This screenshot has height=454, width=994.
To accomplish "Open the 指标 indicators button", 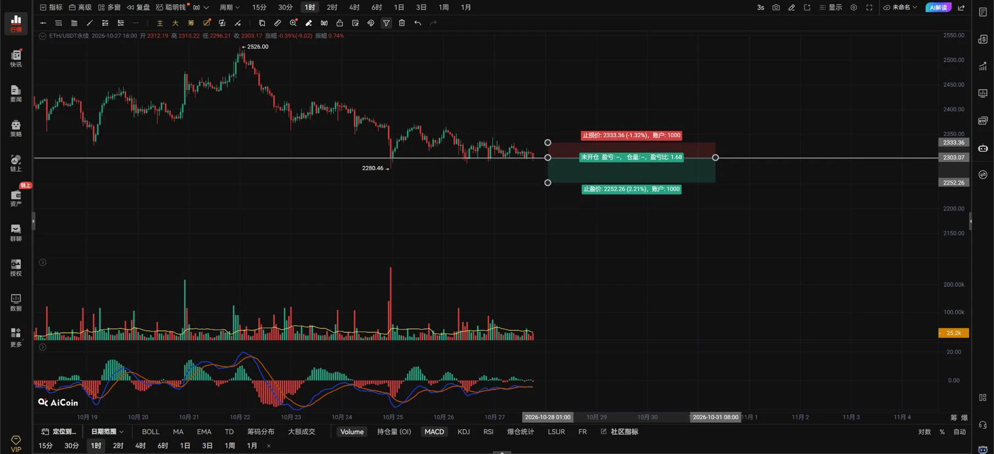I will 51,8.
